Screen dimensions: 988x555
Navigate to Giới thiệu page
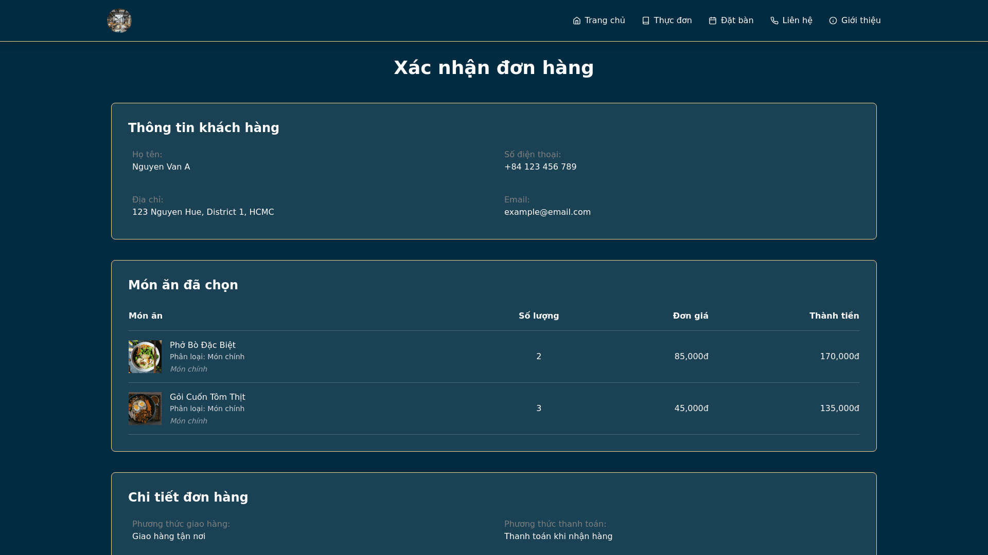861,21
